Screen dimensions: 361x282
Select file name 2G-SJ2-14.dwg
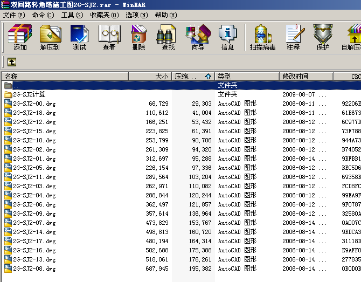coord(34,232)
